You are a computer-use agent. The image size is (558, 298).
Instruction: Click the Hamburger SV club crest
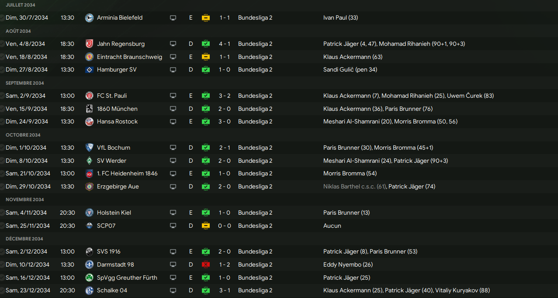click(x=89, y=70)
